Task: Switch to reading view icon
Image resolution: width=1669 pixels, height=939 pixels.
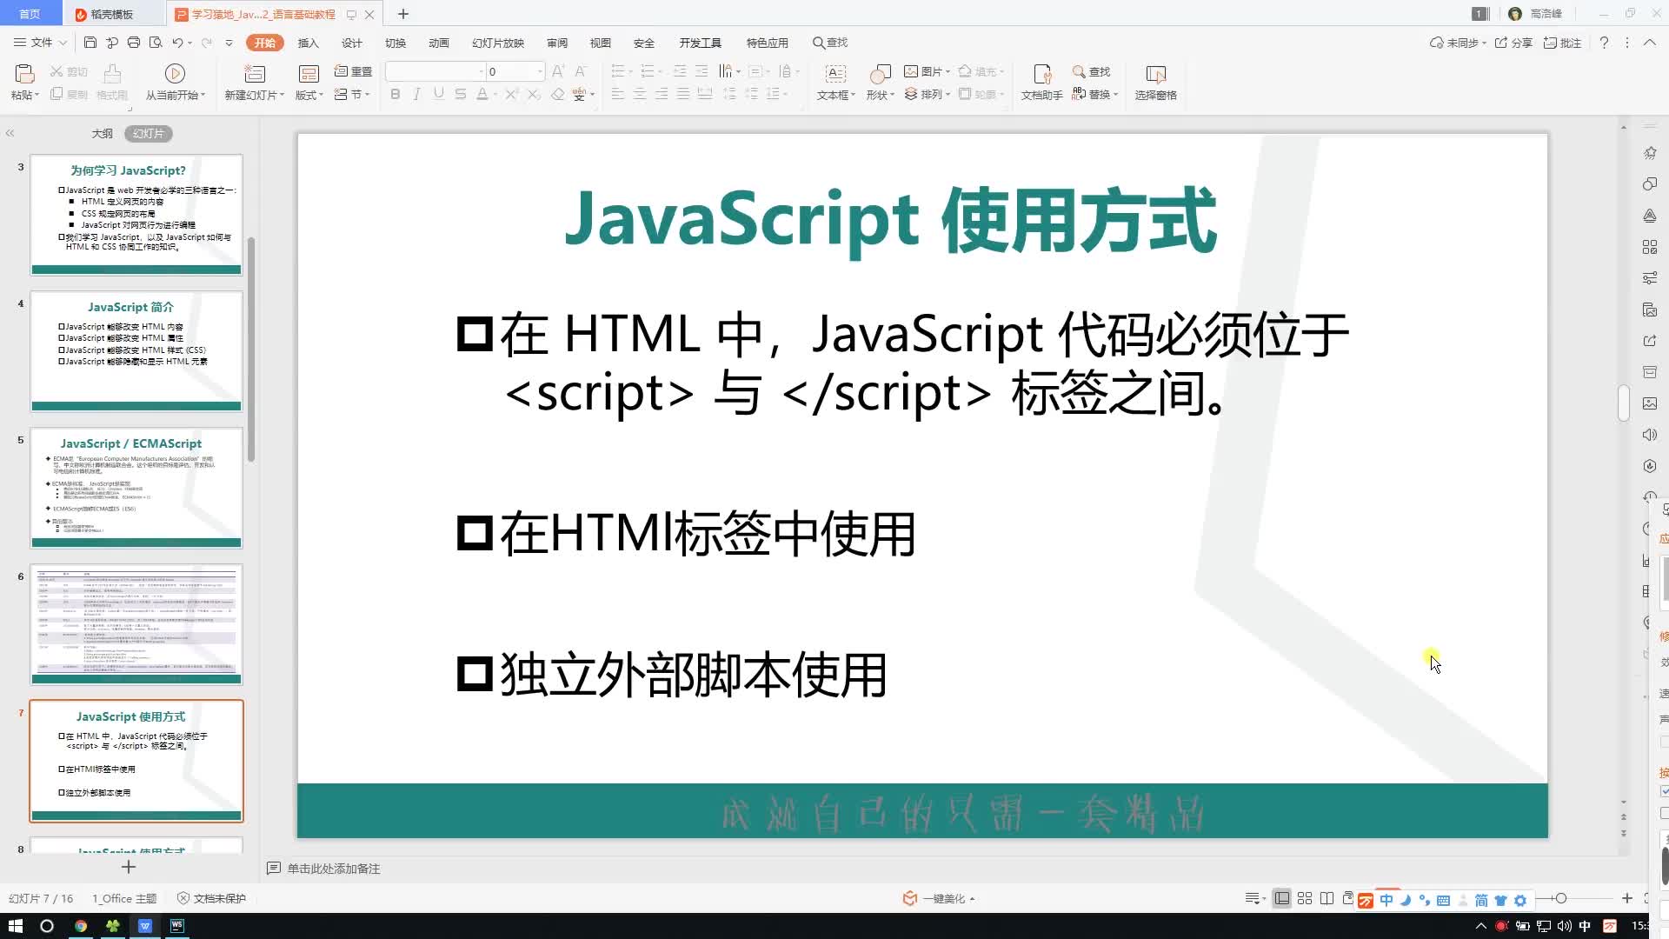Action: tap(1327, 898)
